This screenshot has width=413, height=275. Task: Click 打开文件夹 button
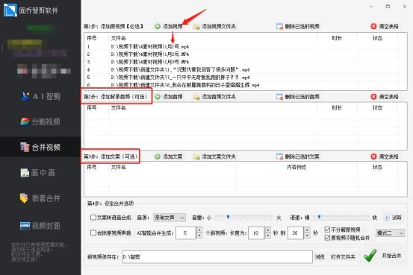tap(343, 257)
